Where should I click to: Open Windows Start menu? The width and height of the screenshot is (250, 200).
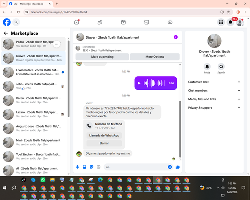[x=4, y=188]
